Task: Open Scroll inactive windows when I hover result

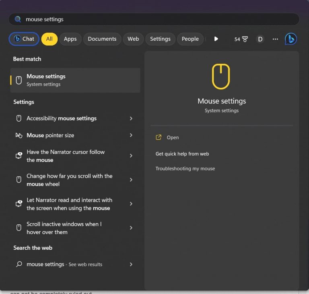Action: point(68,228)
